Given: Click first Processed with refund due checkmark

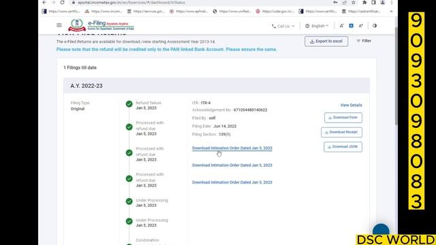Looking at the screenshot, I should click(x=129, y=127).
